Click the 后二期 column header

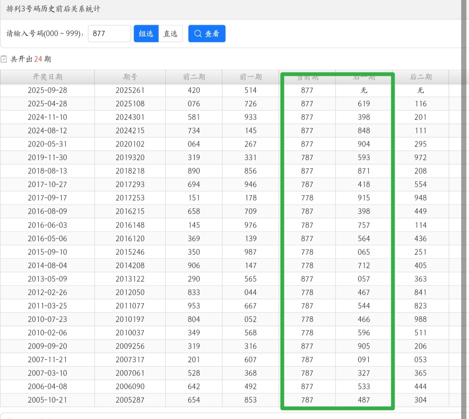click(420, 77)
